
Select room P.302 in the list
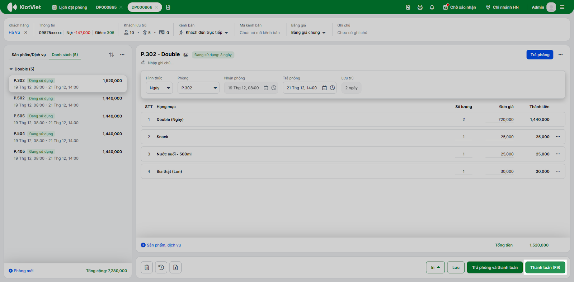pyautogui.click(x=68, y=84)
